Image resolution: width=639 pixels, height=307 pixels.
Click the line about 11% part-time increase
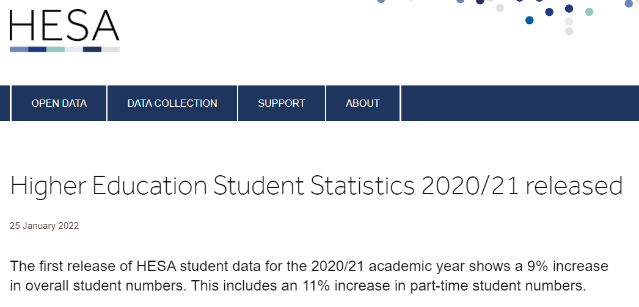click(296, 284)
